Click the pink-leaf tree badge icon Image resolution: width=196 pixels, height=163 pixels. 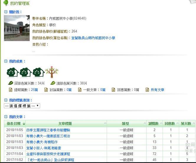click(52, 72)
